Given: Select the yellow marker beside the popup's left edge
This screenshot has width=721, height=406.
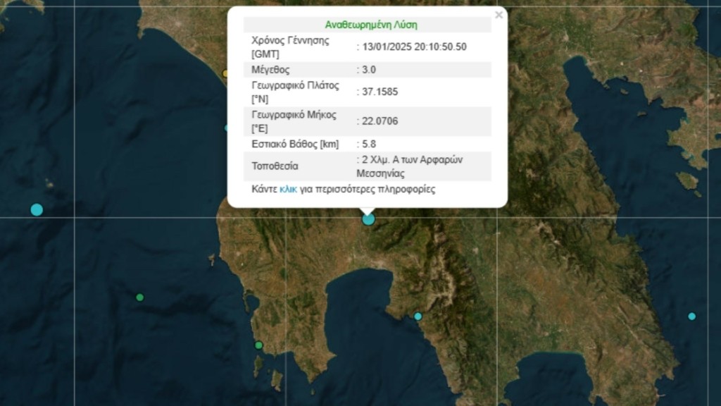Looking at the screenshot, I should coord(225,73).
